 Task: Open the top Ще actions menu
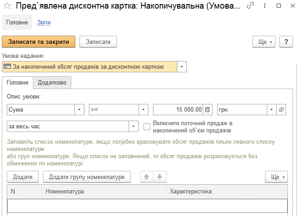[x=264, y=42]
